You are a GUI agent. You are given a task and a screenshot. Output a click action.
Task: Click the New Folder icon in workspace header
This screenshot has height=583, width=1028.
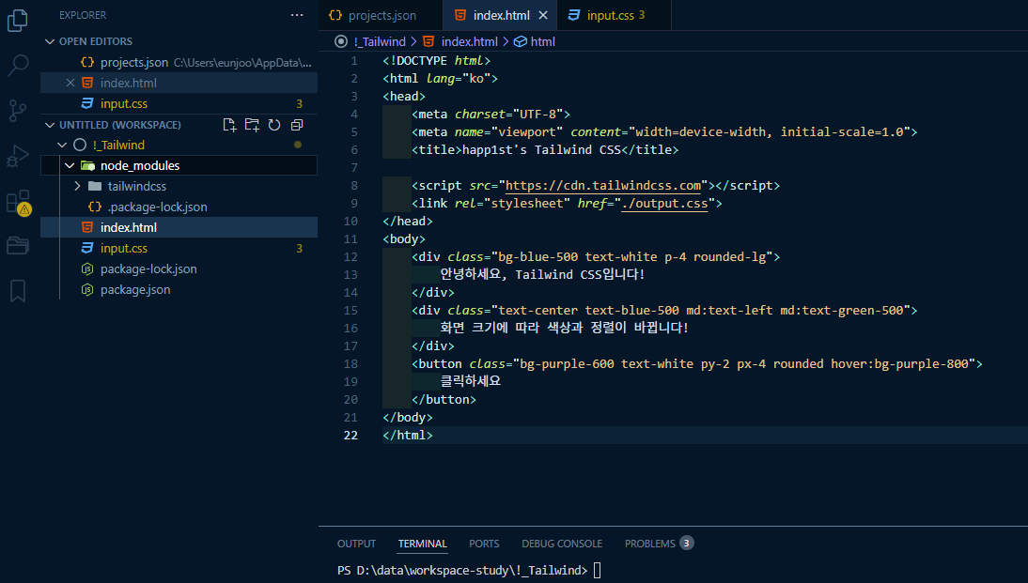pos(252,125)
